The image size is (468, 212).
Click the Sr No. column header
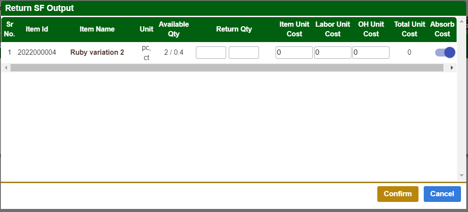pos(9,29)
